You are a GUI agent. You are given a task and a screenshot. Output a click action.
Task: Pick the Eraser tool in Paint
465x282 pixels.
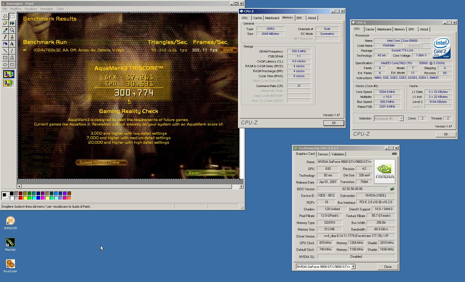pos(5,23)
